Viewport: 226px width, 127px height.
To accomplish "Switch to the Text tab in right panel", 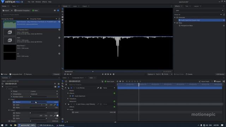I will tap(187, 6).
